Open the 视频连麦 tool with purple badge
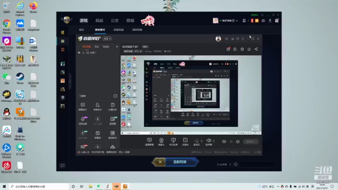The image size is (338, 190). (82, 121)
